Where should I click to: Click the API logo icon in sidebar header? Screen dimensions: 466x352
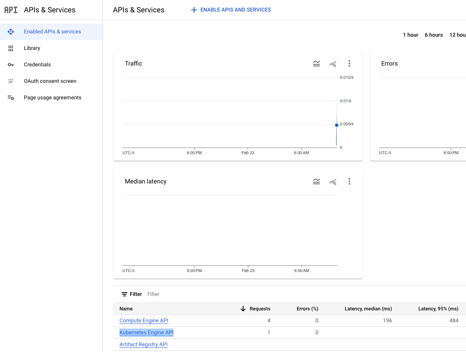point(11,10)
